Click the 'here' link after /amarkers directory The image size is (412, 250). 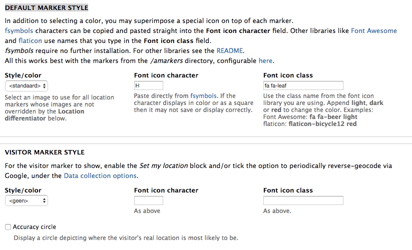265,60
